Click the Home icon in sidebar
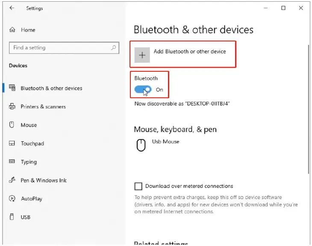The width and height of the screenshot is (312, 246). (x=12, y=30)
